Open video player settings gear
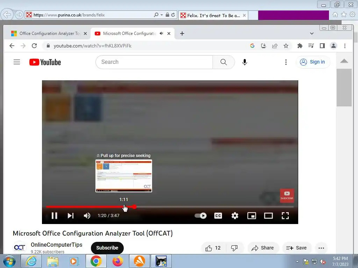This screenshot has width=358, height=268. pyautogui.click(x=235, y=216)
